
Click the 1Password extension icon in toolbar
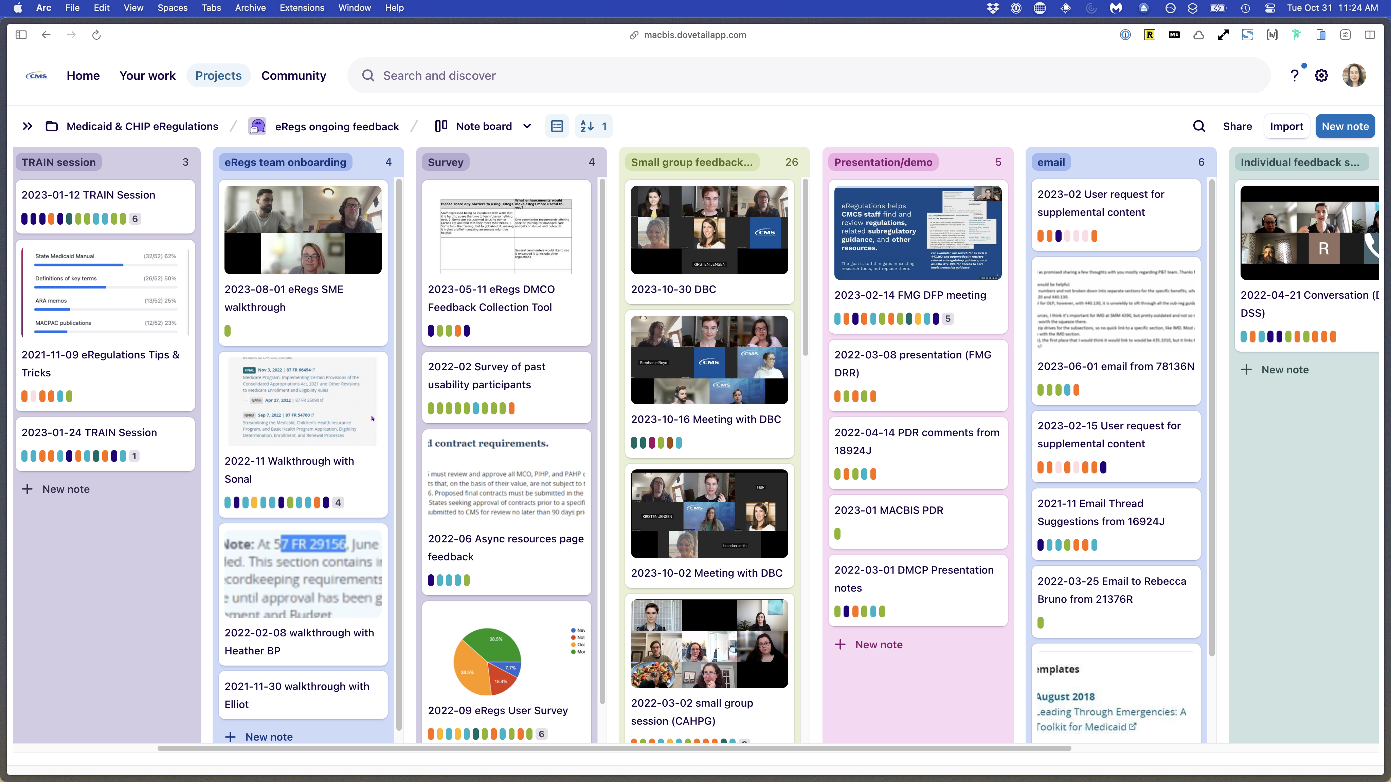1125,35
